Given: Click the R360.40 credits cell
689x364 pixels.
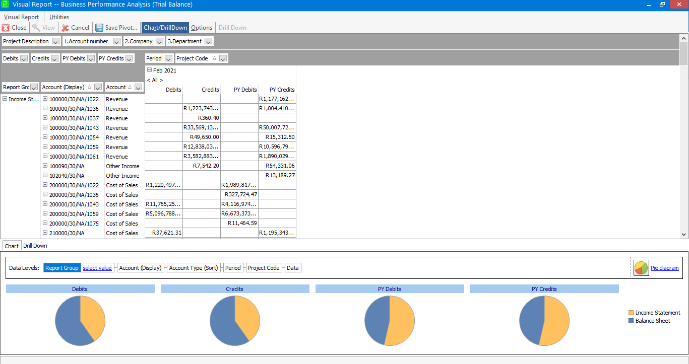Looking at the screenshot, I should pos(202,118).
